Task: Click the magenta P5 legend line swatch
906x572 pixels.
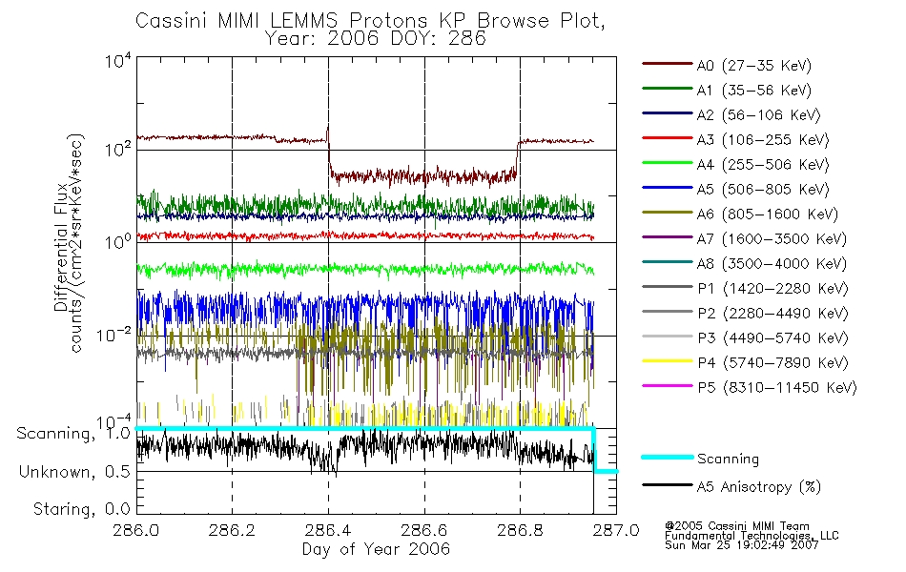Action: (668, 385)
